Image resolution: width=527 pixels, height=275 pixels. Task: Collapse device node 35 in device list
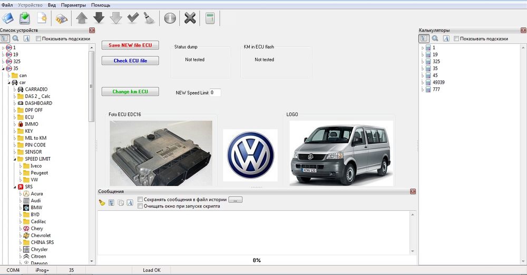coord(3,68)
